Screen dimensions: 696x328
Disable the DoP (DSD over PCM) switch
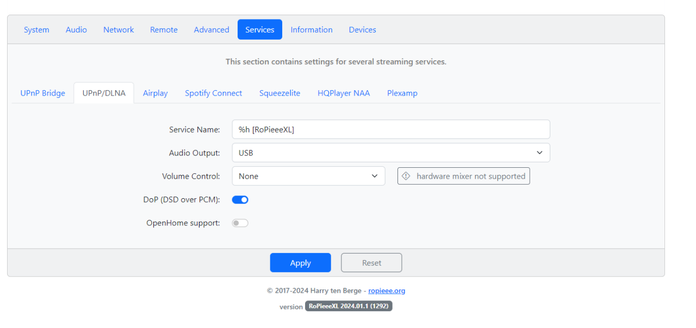pos(240,199)
